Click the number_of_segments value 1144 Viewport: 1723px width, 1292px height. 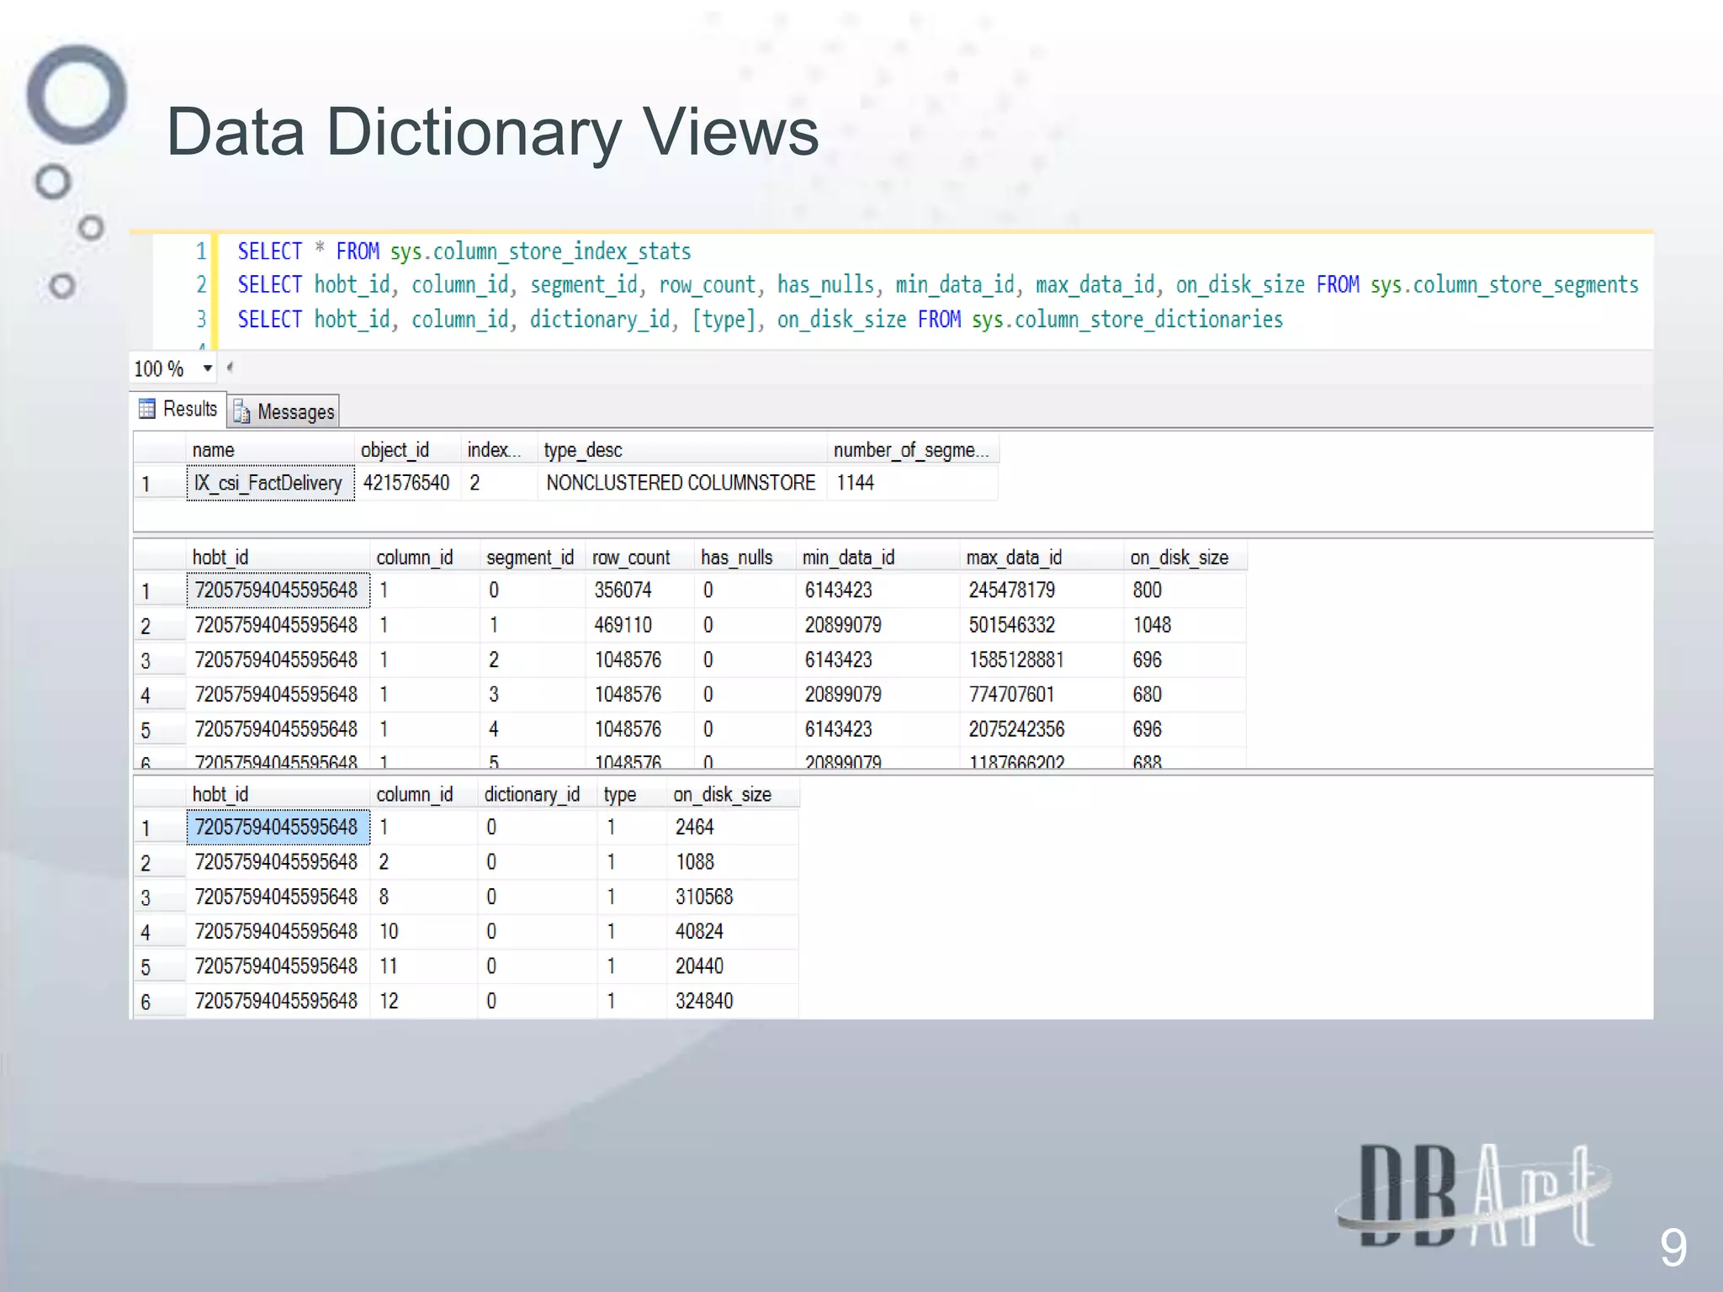(x=913, y=483)
